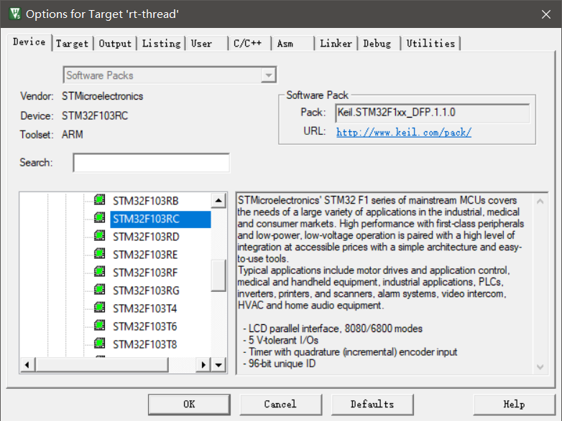
Task: Click the chip icon beside STM32F103RC
Action: point(100,217)
